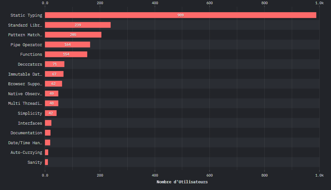Click the Date/Time Handling category label
Image resolution: width=331 pixels, height=190 pixels.
pos(25,143)
